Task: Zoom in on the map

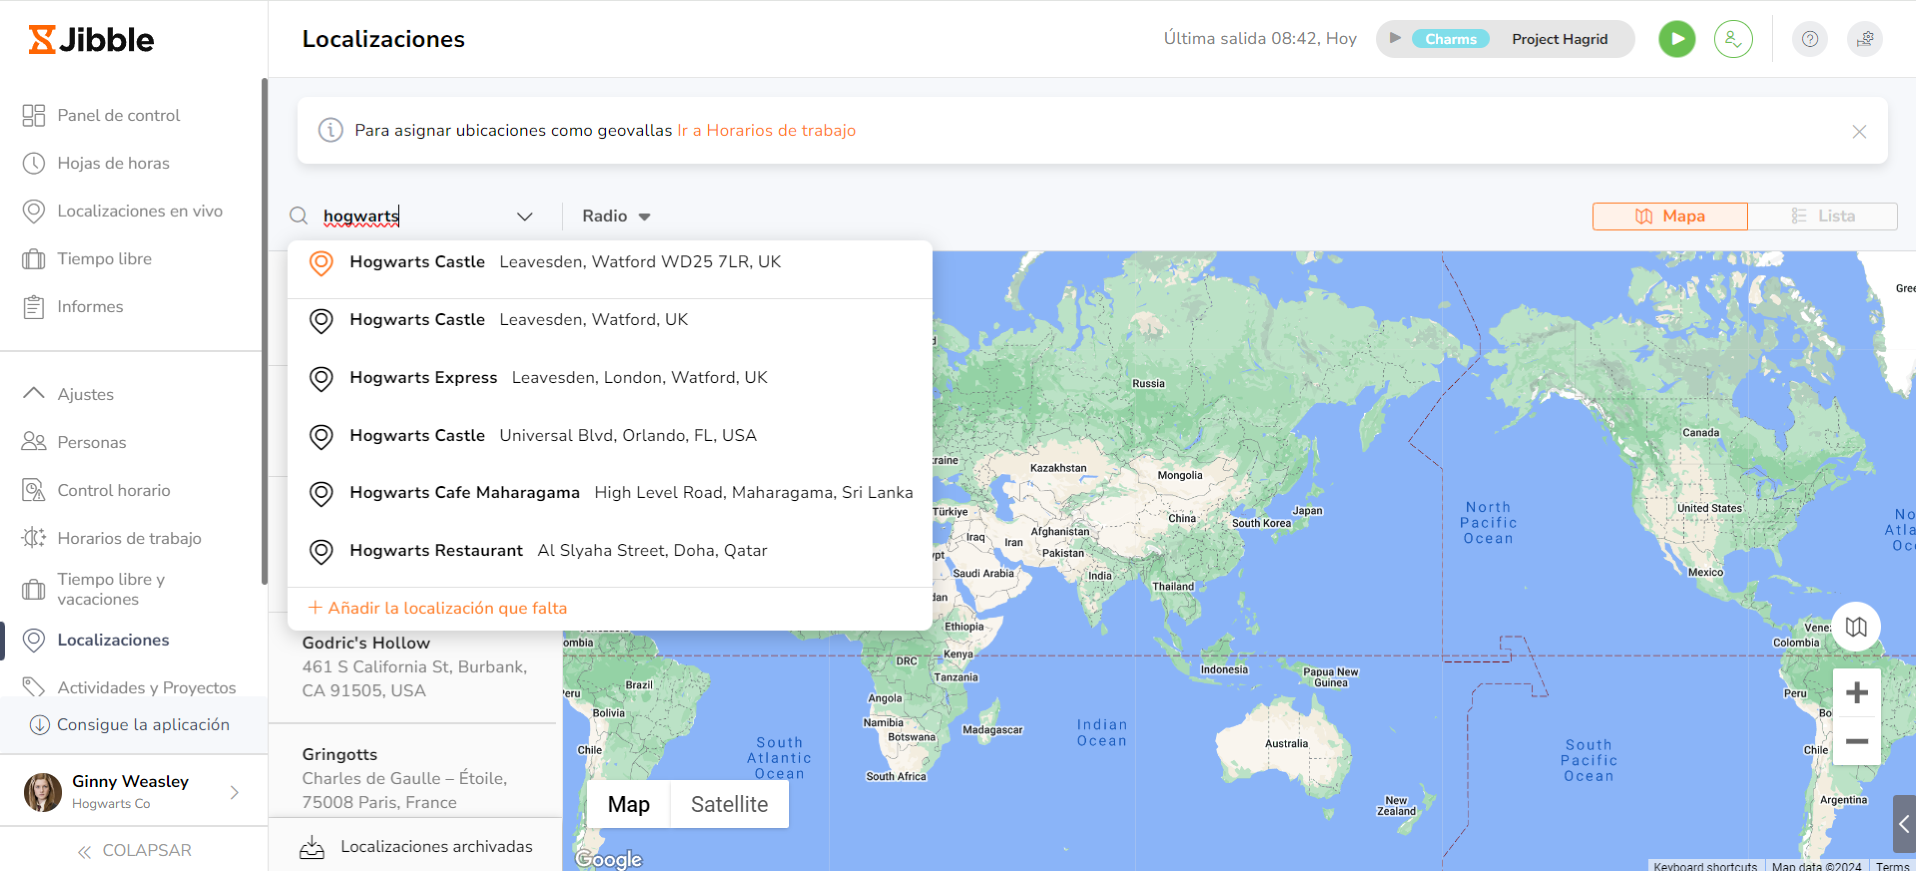Action: (x=1857, y=692)
